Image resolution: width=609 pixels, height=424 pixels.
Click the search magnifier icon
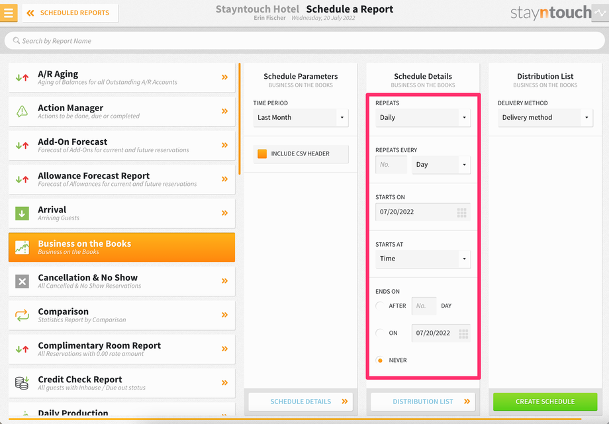tap(16, 40)
